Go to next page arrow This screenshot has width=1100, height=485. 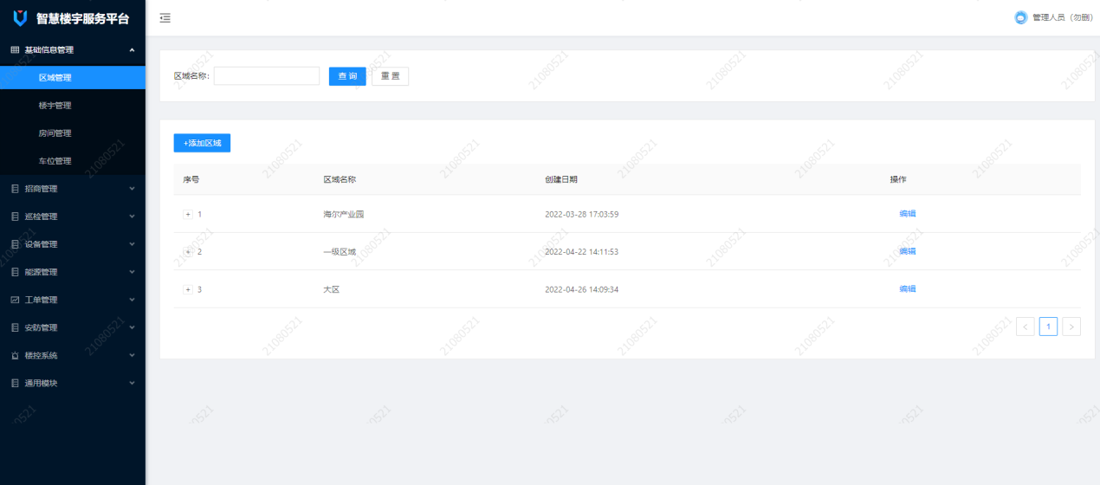click(x=1071, y=327)
